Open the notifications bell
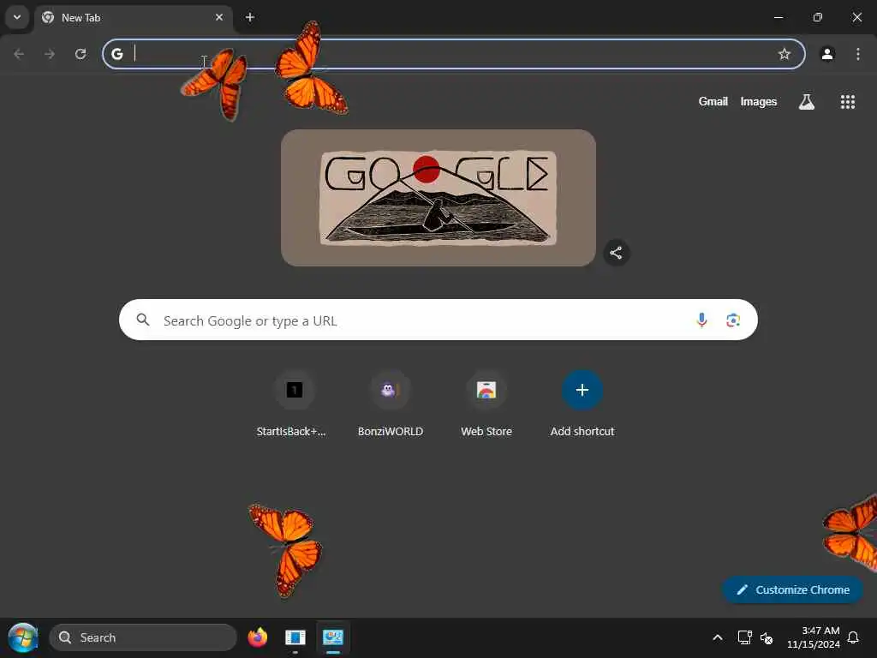This screenshot has height=658, width=877. coord(854,637)
